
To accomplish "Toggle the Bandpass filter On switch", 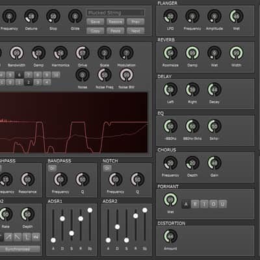I will pyautogui.click(x=52, y=168).
